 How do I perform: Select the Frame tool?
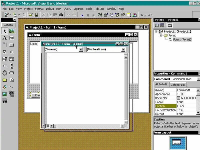pos(4,45)
